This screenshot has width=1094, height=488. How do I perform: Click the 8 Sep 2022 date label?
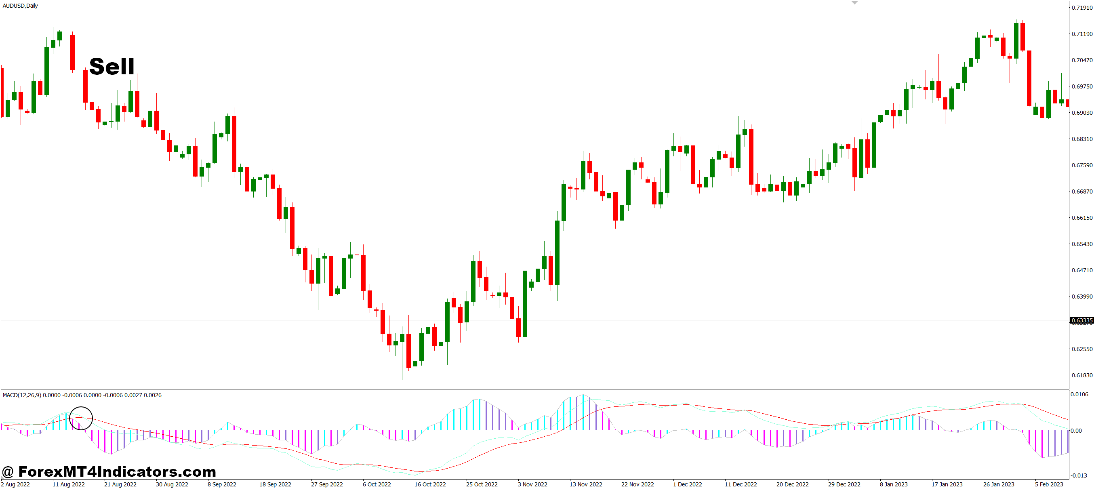pos(222,484)
